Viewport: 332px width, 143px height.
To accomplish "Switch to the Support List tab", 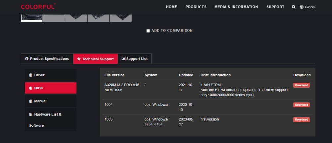I will [134, 59].
